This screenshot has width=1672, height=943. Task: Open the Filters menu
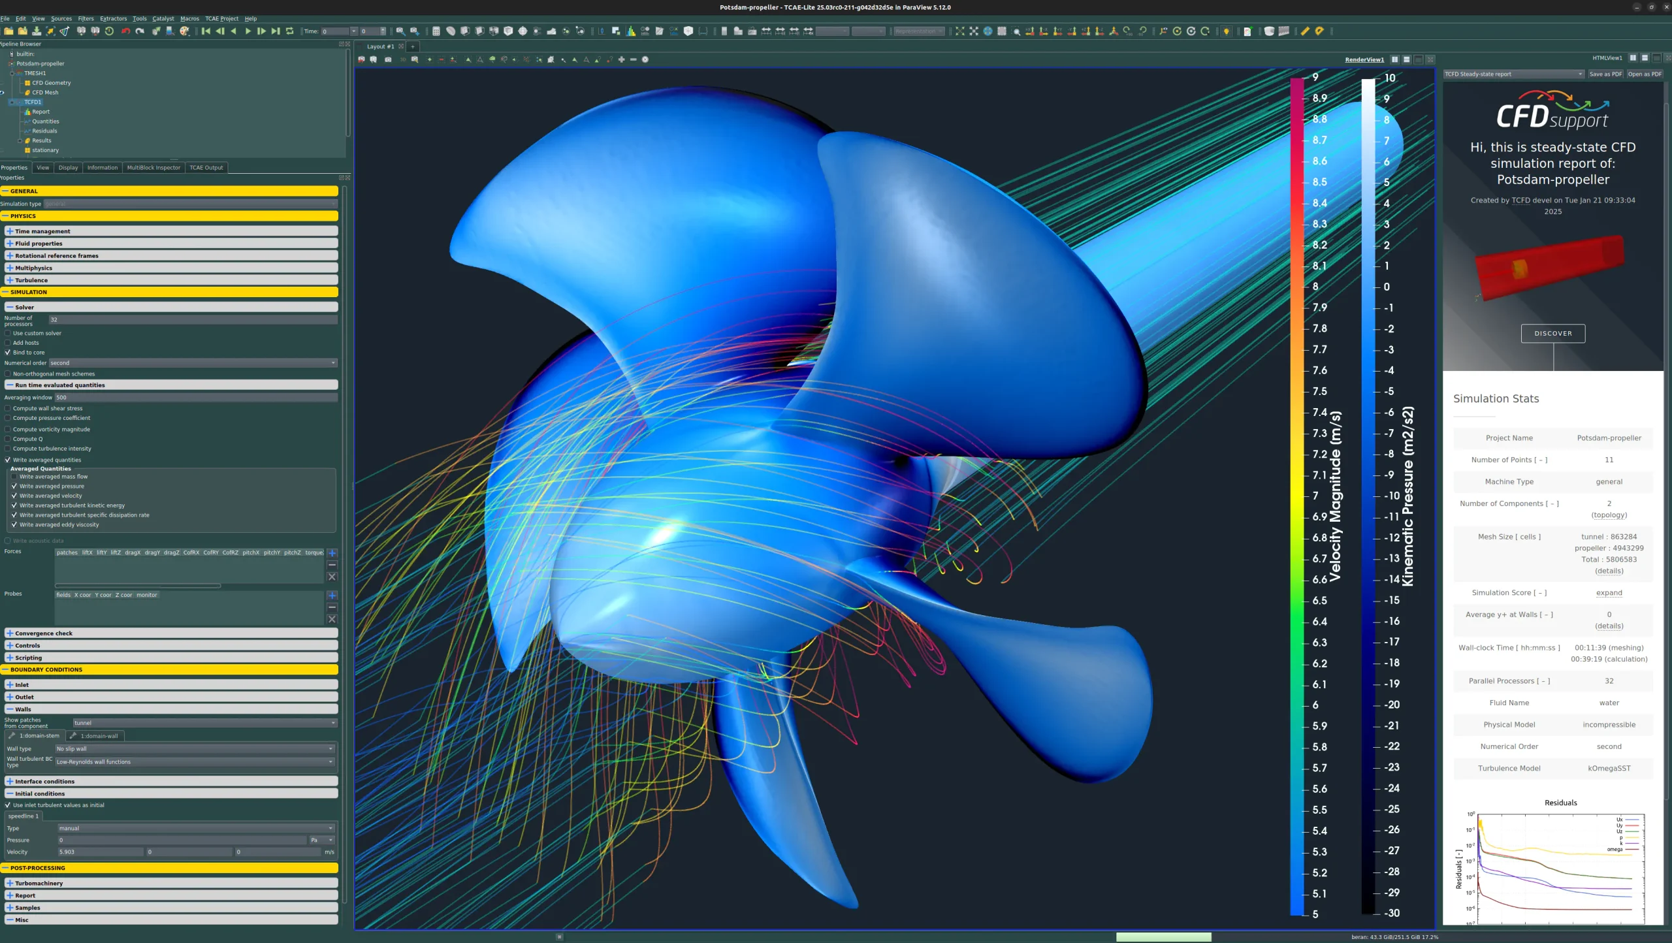point(86,18)
